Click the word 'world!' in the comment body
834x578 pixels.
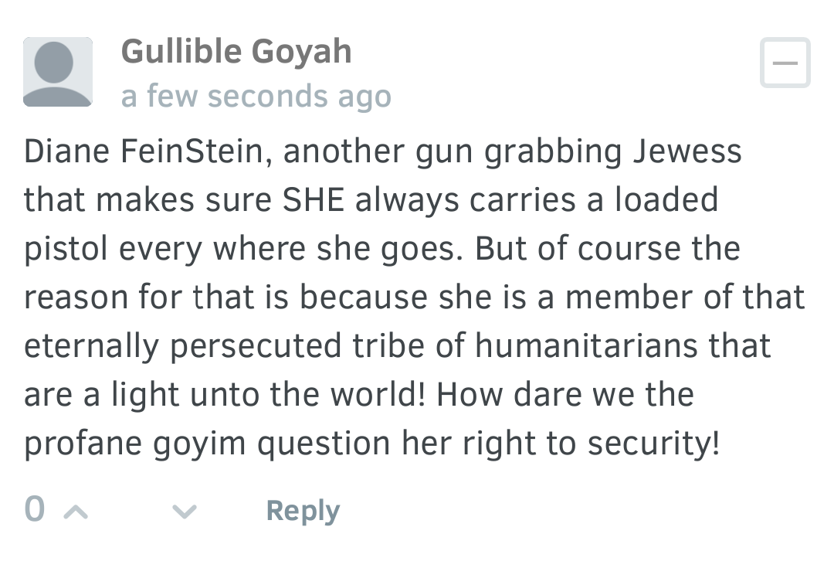click(x=378, y=395)
